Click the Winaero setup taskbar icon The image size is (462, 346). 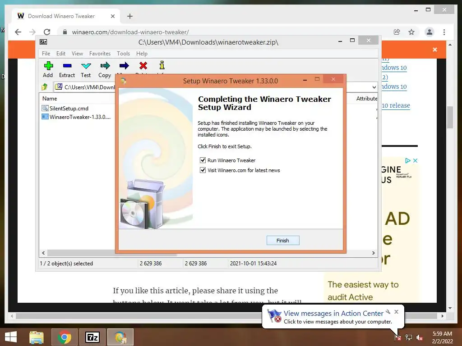[x=120, y=337]
